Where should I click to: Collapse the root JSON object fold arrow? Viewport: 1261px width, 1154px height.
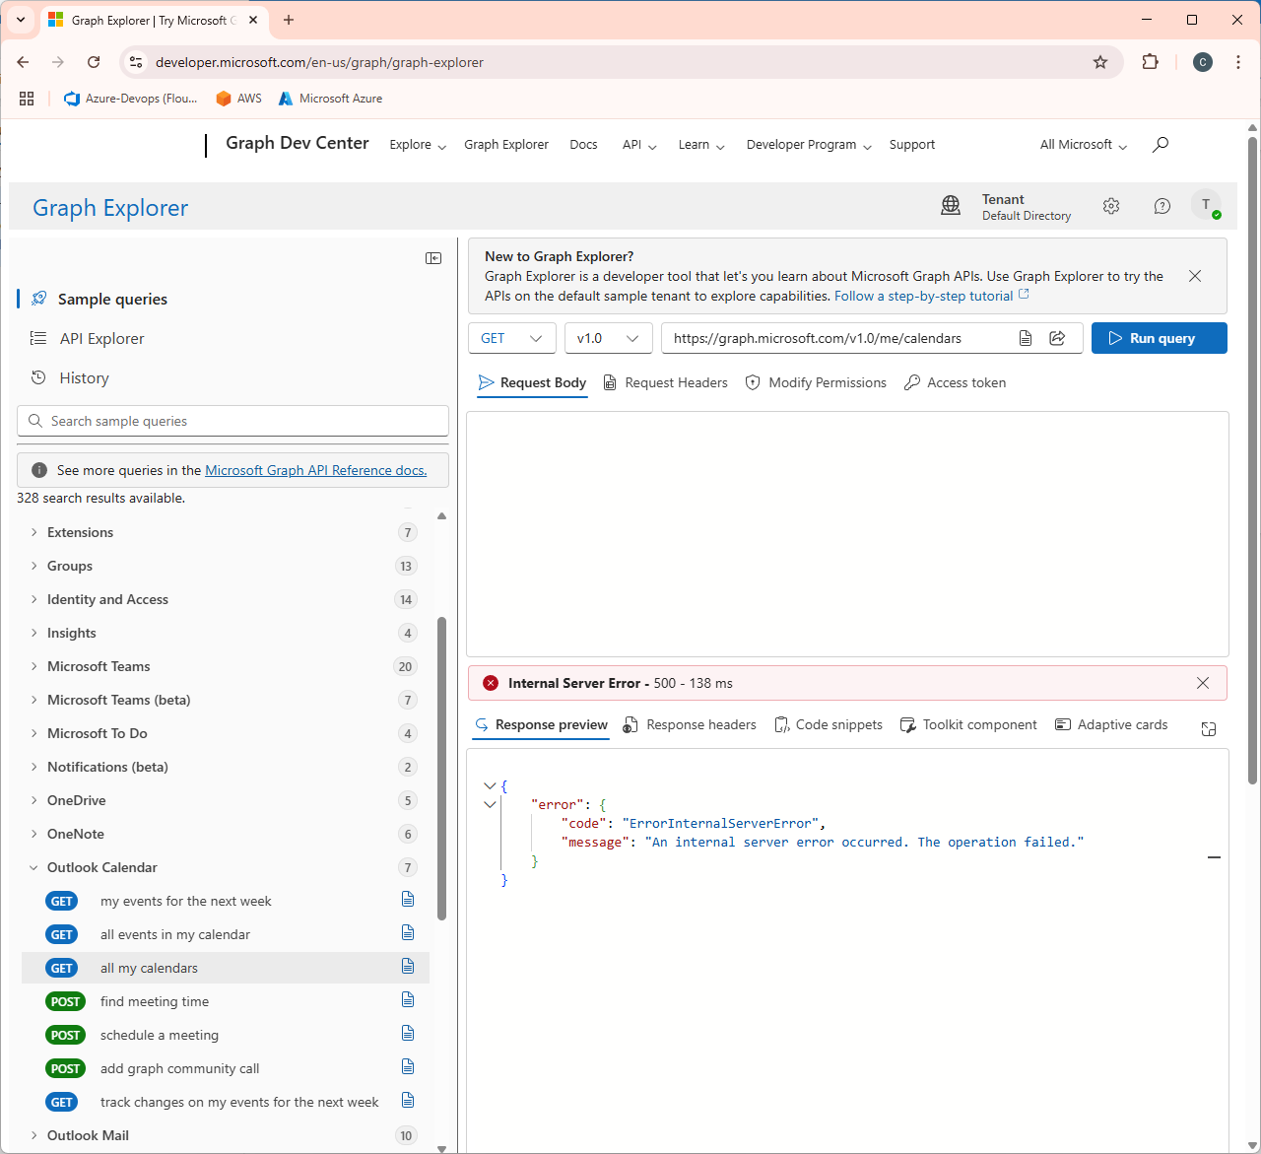490,786
